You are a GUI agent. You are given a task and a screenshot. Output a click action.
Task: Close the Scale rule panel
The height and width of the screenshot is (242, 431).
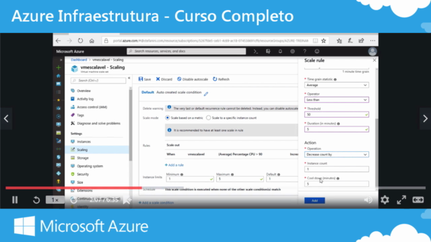pyautogui.click(x=374, y=60)
